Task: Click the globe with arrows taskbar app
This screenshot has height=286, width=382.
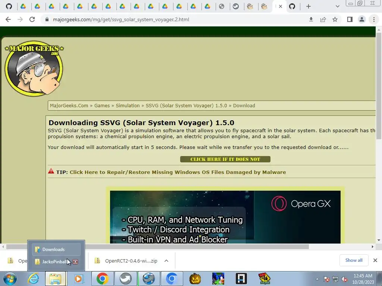Action: pyautogui.click(x=148, y=279)
